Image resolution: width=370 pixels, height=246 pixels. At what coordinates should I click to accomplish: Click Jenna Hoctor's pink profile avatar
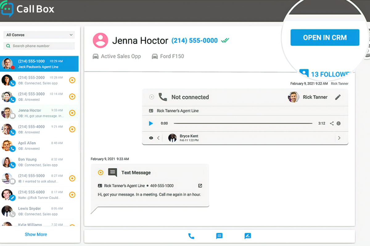coord(101,40)
